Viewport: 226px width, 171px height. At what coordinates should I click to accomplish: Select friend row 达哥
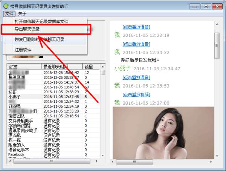[53, 92]
